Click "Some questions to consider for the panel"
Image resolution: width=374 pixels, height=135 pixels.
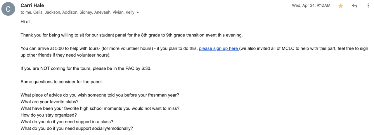tap(61, 82)
